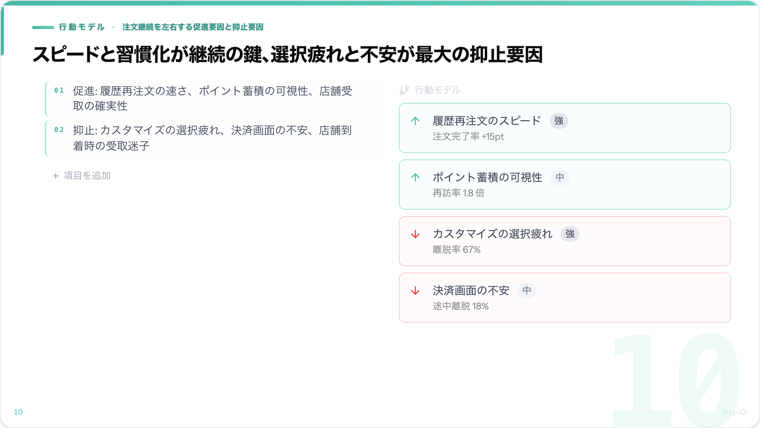
Task: Select bullet 01 text starting with 促進:
Action: click(x=212, y=99)
